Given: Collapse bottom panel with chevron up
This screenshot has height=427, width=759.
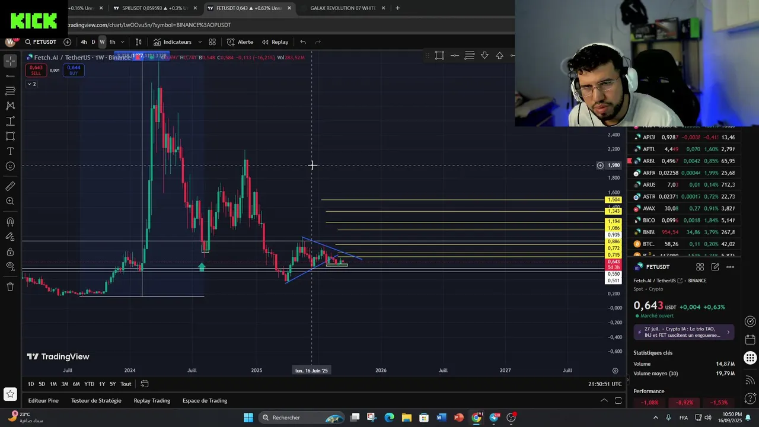Looking at the screenshot, I should (x=604, y=401).
